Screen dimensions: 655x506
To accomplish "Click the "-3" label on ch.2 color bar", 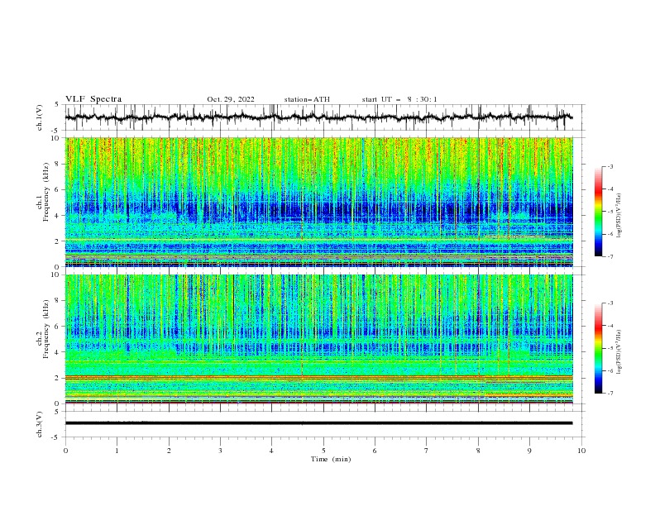I will click(x=610, y=303).
